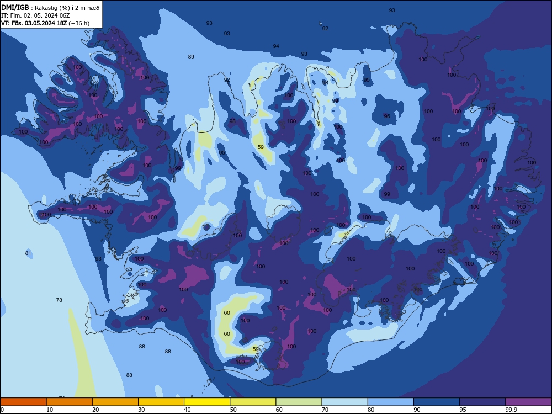Click the pale blue 70–80 legend swatch
Screen dimensions: 552x414
click(344, 402)
